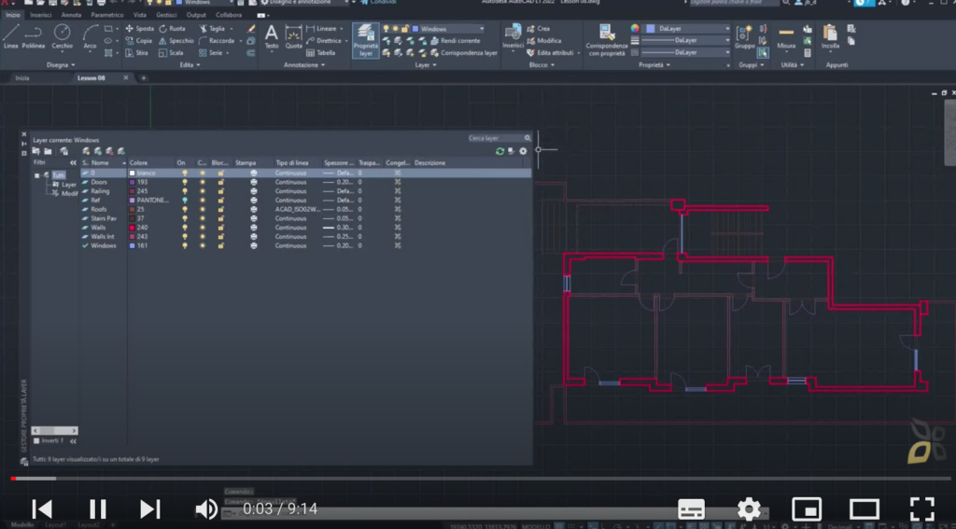956x529 pixels.
Task: Pause the video playback
Action: (x=97, y=508)
